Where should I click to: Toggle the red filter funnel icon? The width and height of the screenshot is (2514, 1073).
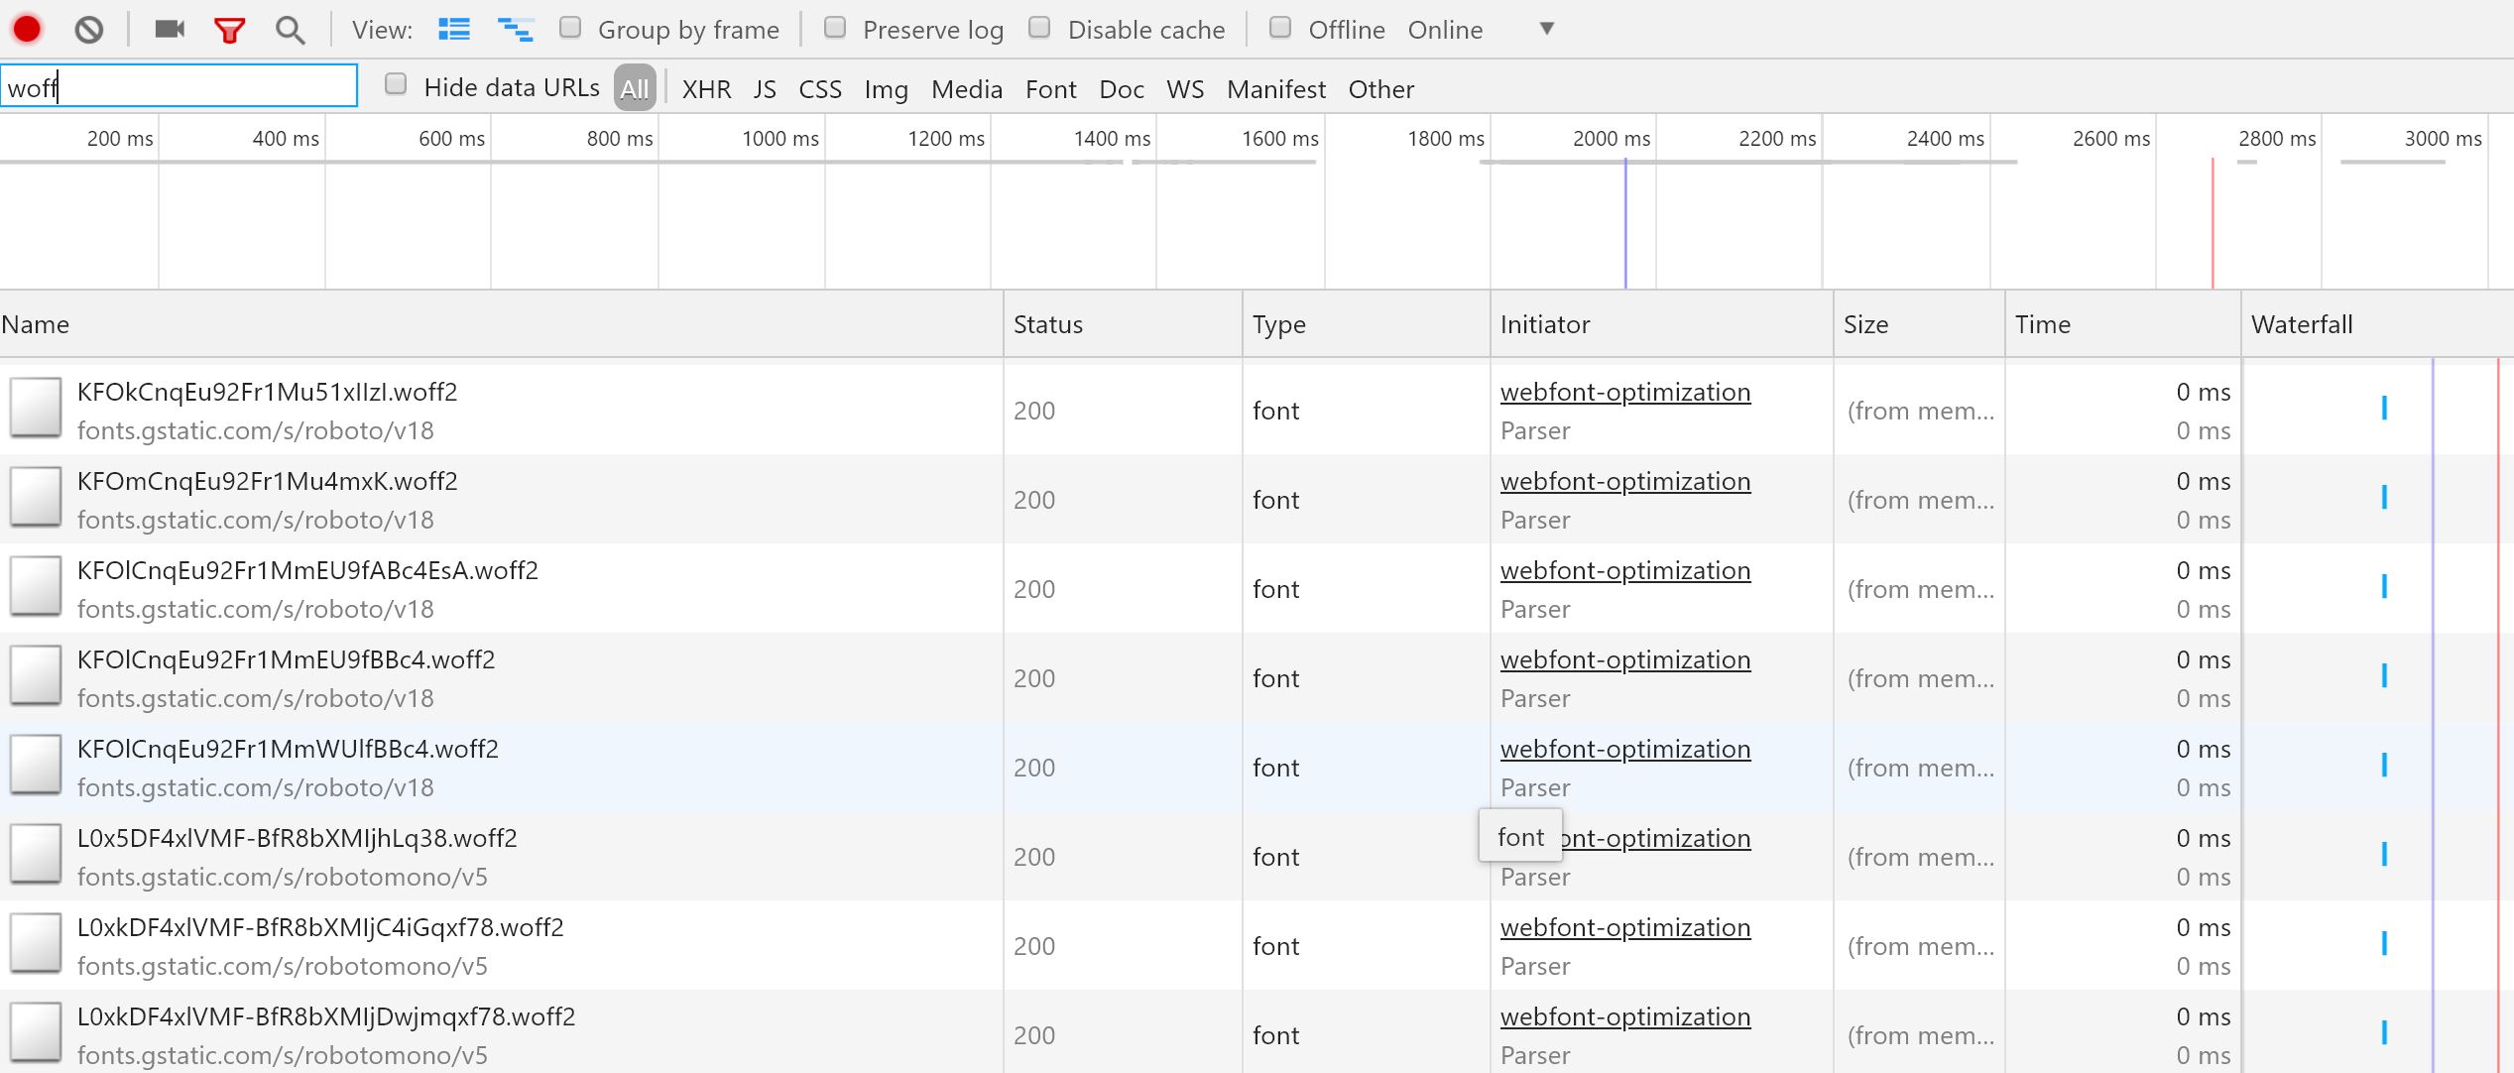click(x=229, y=31)
